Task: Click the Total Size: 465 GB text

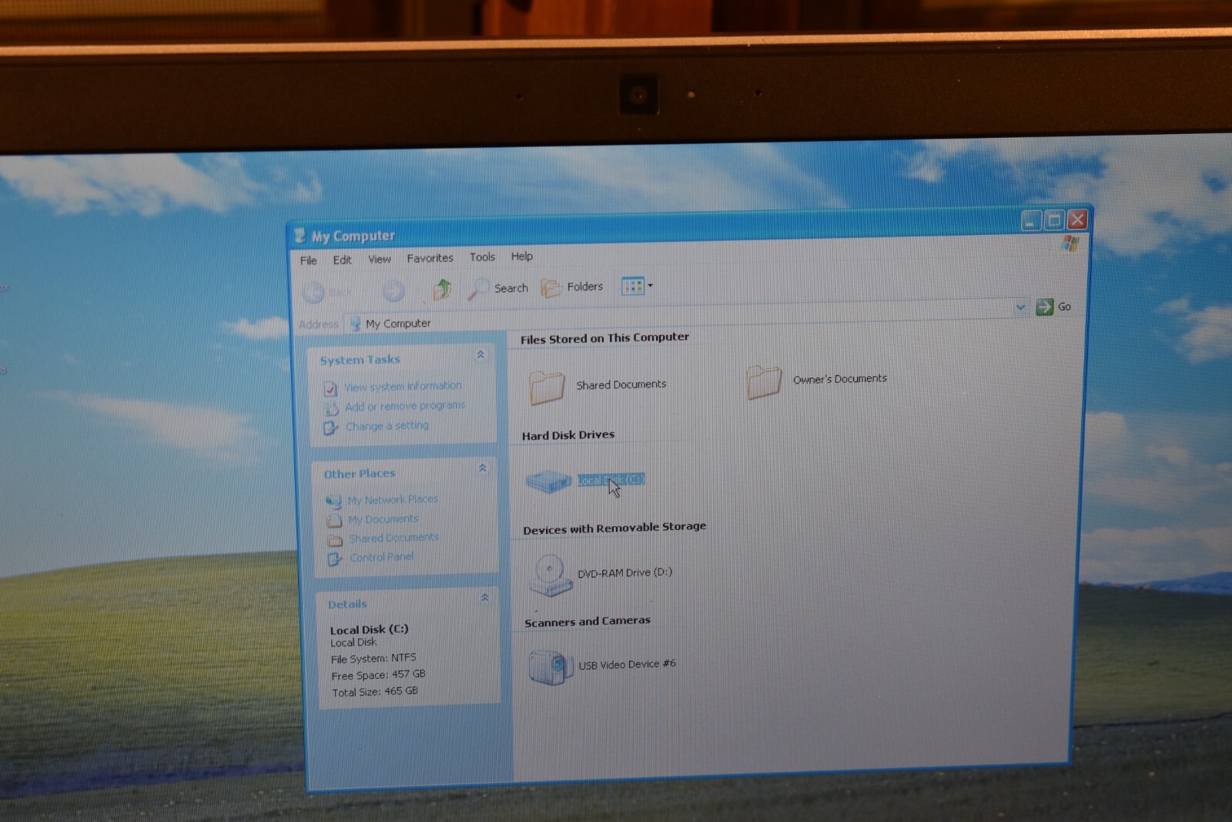Action: click(375, 692)
